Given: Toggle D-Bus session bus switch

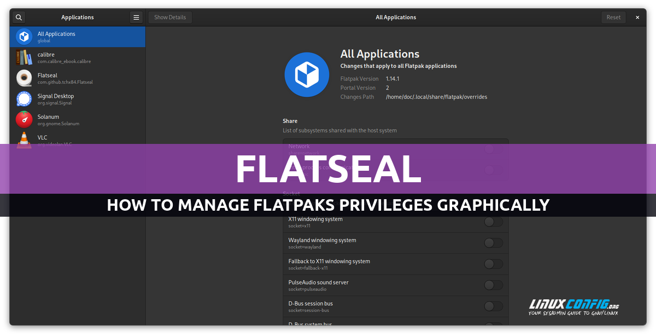Looking at the screenshot, I should click(493, 306).
